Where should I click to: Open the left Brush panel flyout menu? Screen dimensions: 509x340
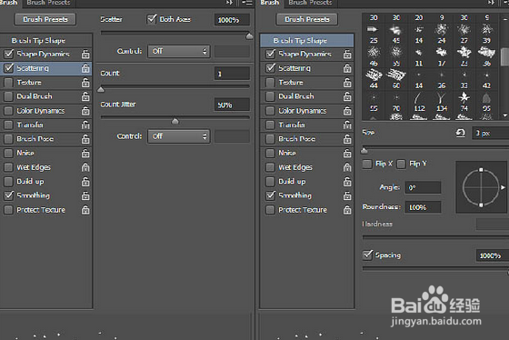[x=247, y=3]
